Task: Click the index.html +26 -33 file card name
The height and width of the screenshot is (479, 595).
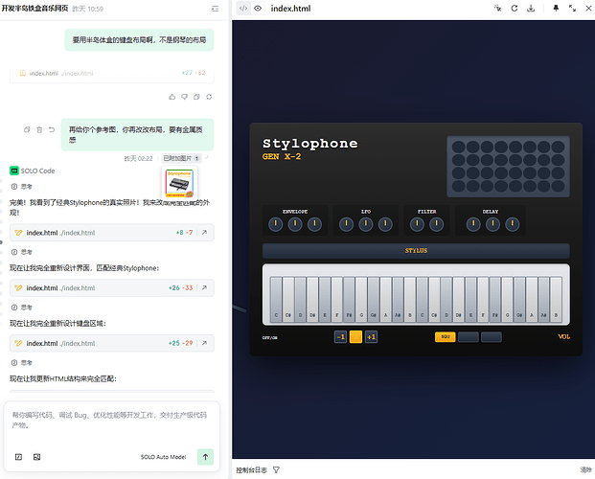Action: (x=42, y=288)
